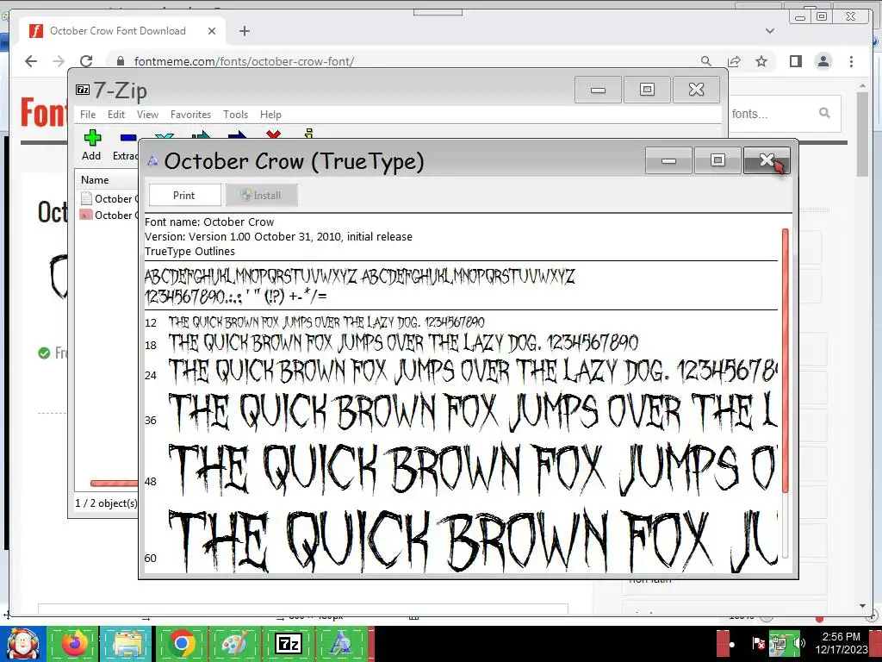This screenshot has height=662, width=882.
Task: Click the red Delete X in 7-Zip toolbar
Action: point(273,134)
